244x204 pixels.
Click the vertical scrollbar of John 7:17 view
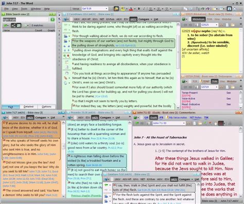pyautogui.click(x=63, y=159)
